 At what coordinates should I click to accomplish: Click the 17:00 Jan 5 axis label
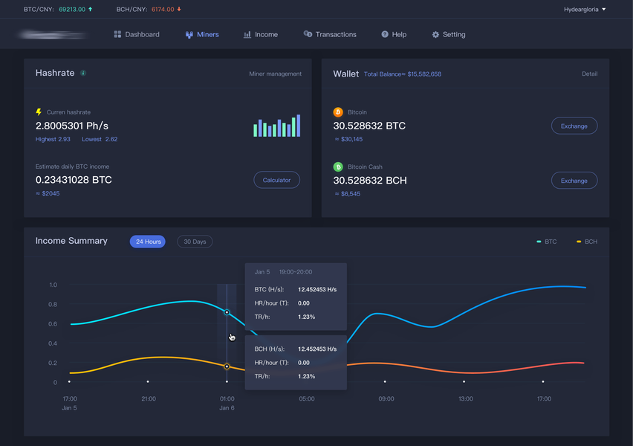(x=69, y=403)
